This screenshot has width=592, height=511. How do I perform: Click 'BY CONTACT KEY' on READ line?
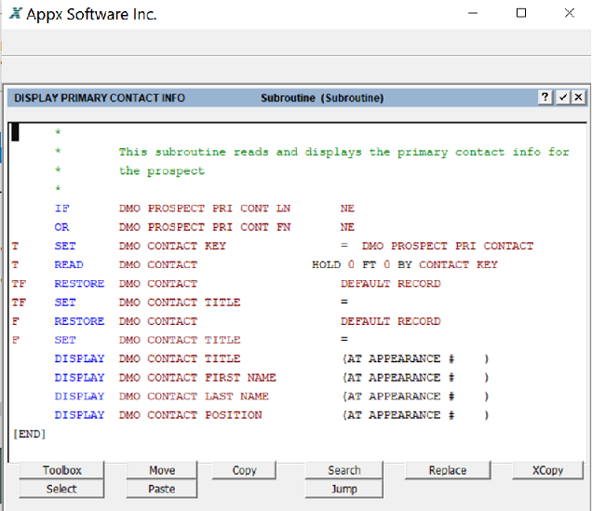(448, 264)
